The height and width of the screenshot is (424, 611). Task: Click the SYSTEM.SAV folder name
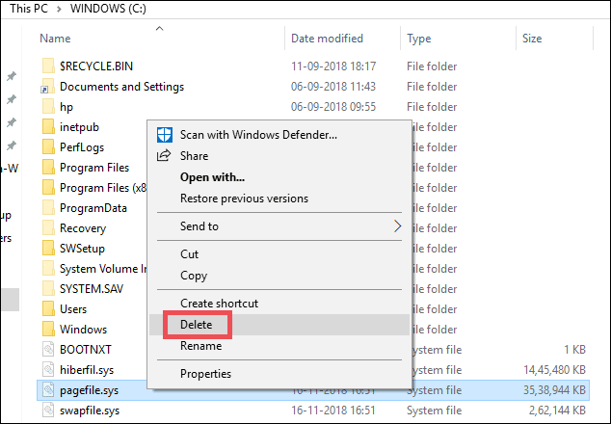(92, 289)
